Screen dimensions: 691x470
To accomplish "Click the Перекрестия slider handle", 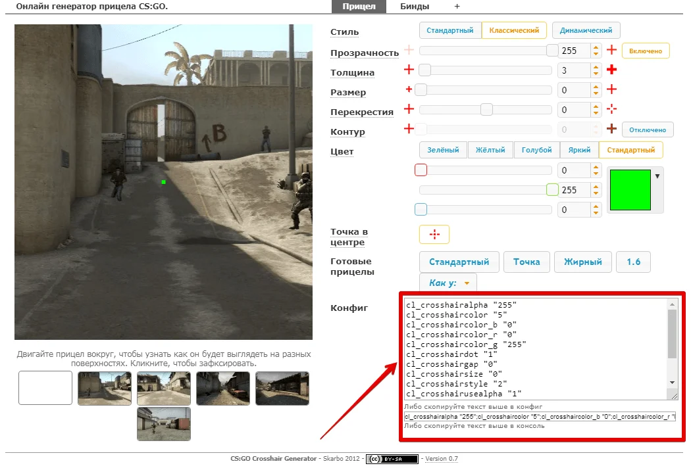I will pyautogui.click(x=486, y=110).
